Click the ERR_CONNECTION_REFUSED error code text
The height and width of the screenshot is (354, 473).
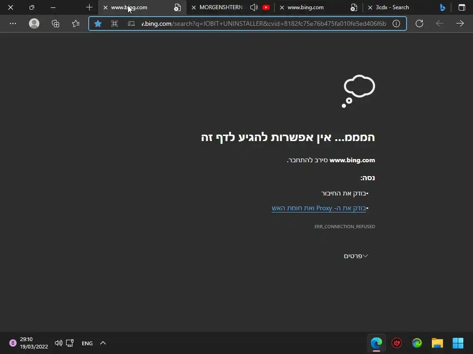pyautogui.click(x=345, y=226)
